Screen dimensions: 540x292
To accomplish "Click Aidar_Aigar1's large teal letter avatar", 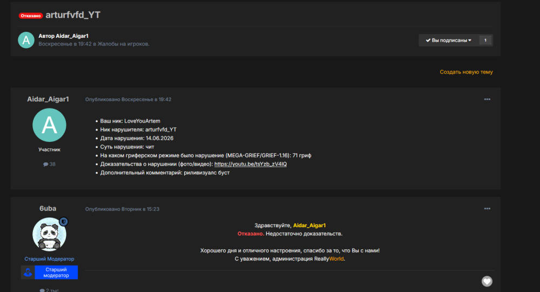I will coord(49,125).
